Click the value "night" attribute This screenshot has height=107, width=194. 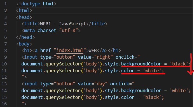(95, 57)
